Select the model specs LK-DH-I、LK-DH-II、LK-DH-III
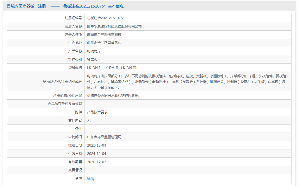Screen dimensions: 298x186 [x=113, y=68]
